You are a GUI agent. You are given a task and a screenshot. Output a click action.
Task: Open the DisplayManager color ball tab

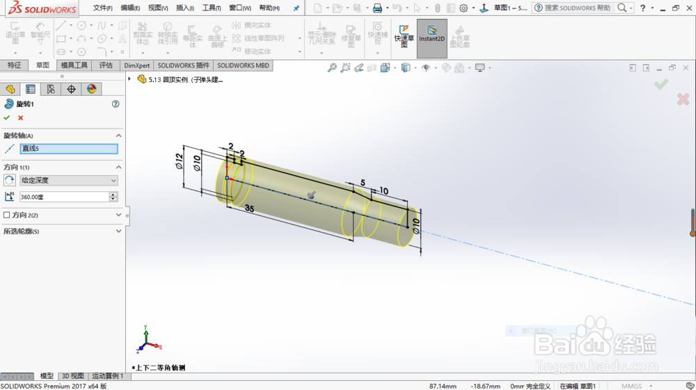pyautogui.click(x=91, y=89)
